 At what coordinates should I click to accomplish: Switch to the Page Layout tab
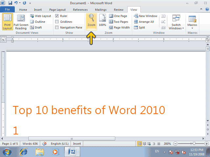57,10
